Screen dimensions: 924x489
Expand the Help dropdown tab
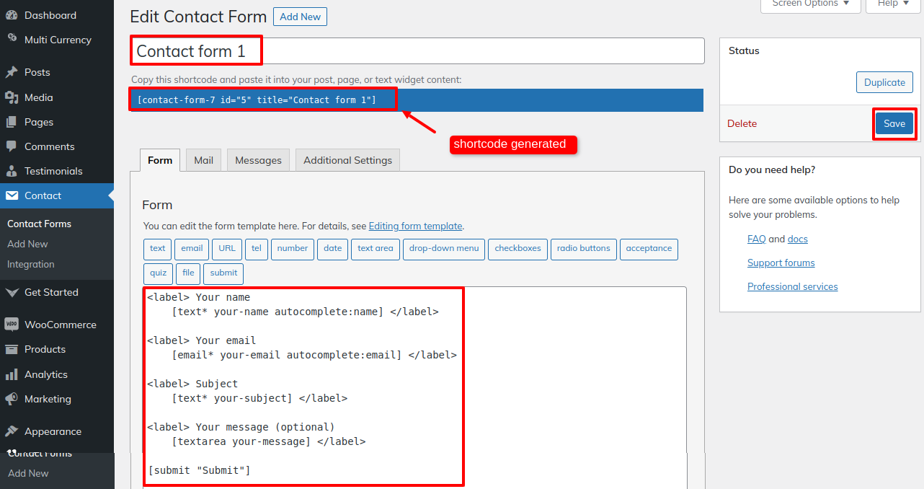(893, 4)
